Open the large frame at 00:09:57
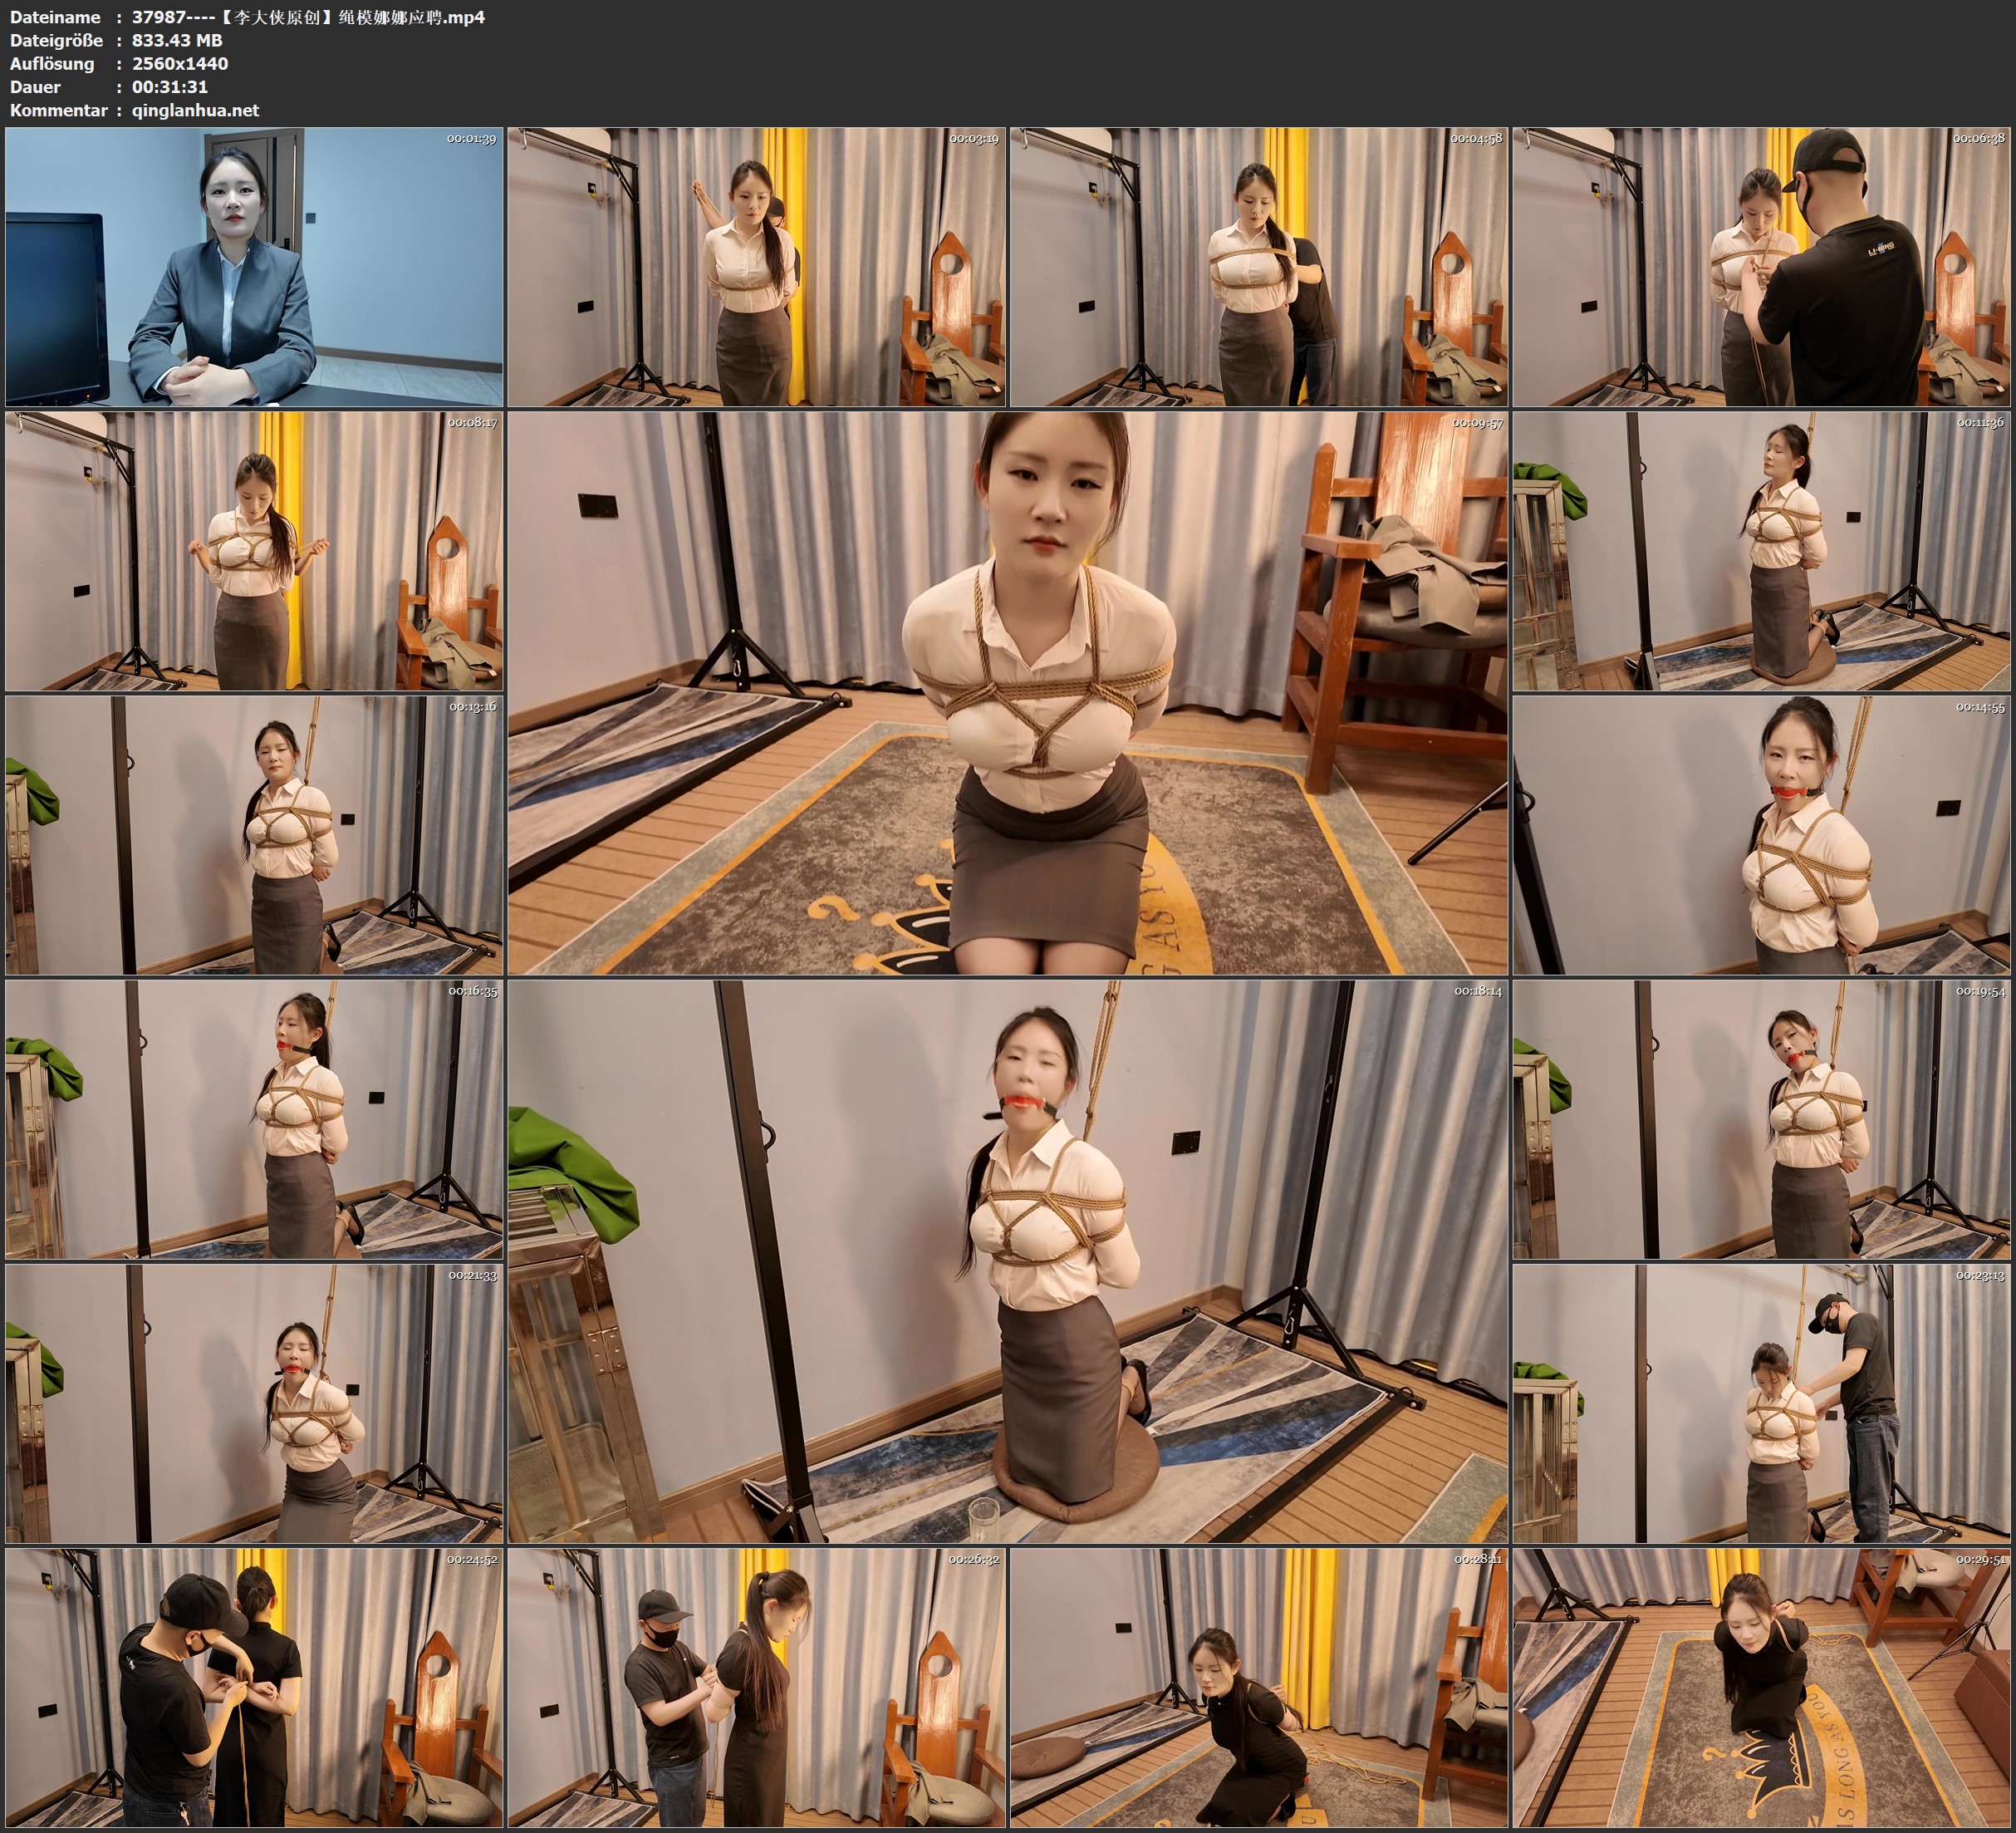Screen dimensions: 2016x1833 click(1007, 692)
